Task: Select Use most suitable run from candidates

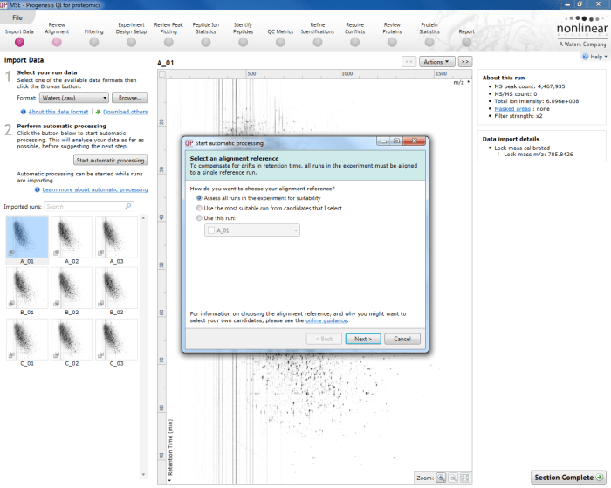Action: tap(199, 208)
